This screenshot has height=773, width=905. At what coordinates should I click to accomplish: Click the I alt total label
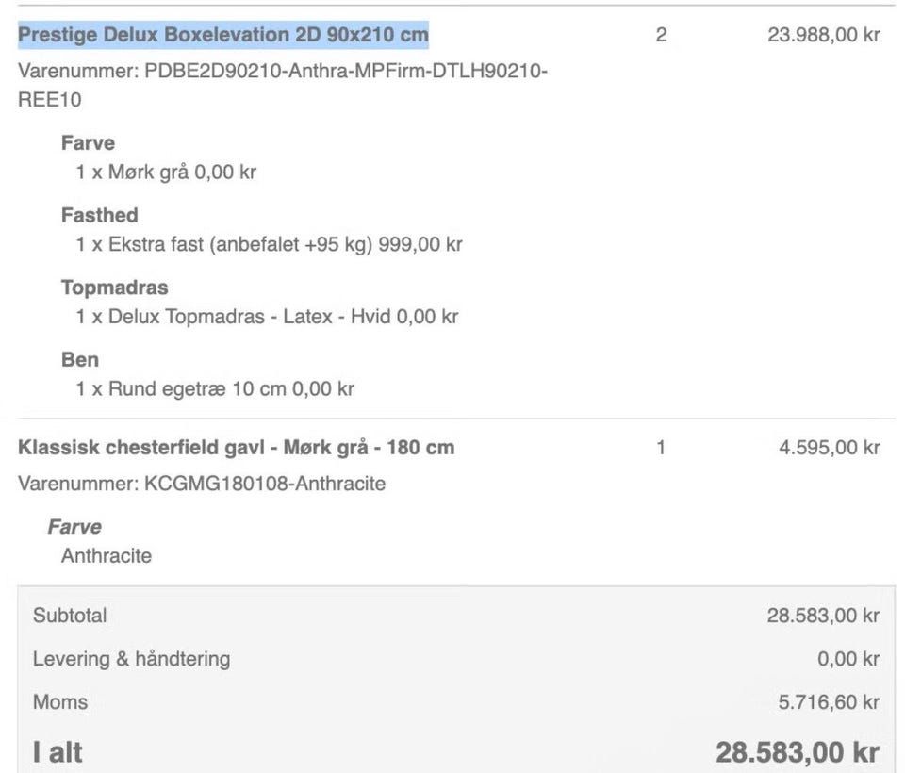[x=58, y=752]
